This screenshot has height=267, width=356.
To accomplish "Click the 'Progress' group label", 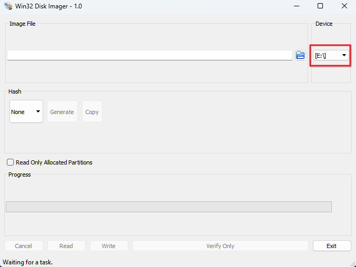I will pos(19,174).
